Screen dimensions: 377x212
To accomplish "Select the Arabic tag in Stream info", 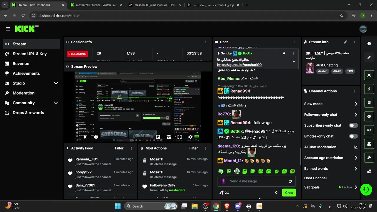I will tap(323, 71).
